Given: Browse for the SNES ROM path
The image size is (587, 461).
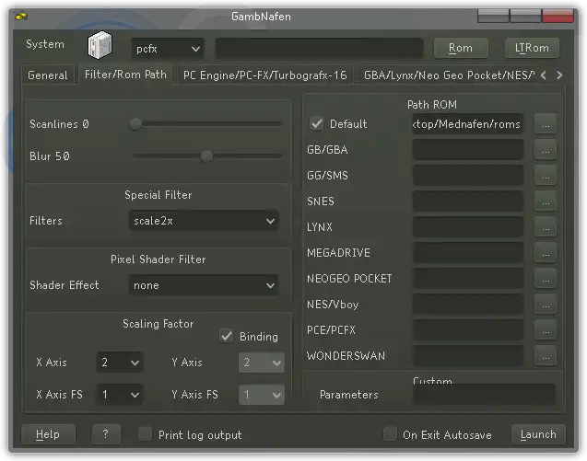Looking at the screenshot, I should tap(546, 202).
